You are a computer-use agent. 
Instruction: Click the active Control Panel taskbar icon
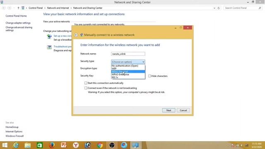pyautogui.click(x=136, y=145)
